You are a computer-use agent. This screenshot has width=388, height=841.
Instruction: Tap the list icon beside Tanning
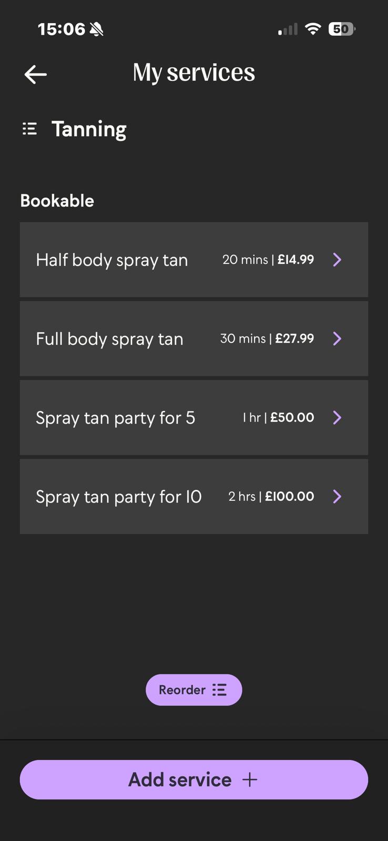(29, 129)
